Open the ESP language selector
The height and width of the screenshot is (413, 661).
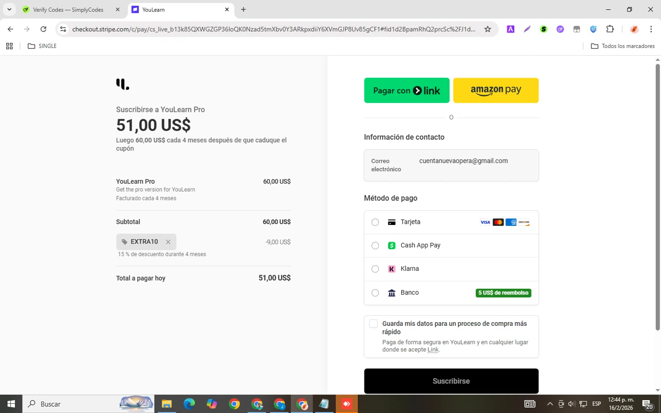[597, 404]
